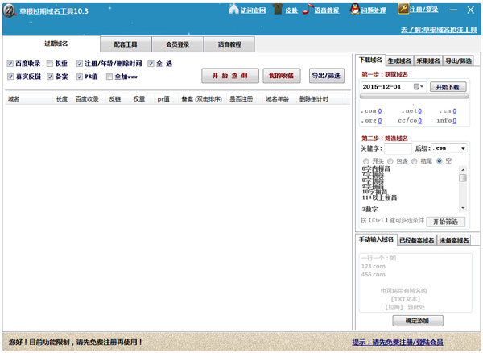Switch to 采集域名 side tab

[x=428, y=60]
